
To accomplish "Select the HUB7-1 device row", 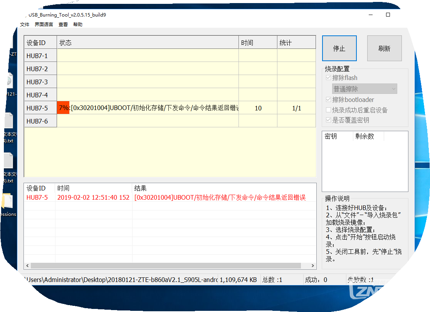I will point(170,56).
